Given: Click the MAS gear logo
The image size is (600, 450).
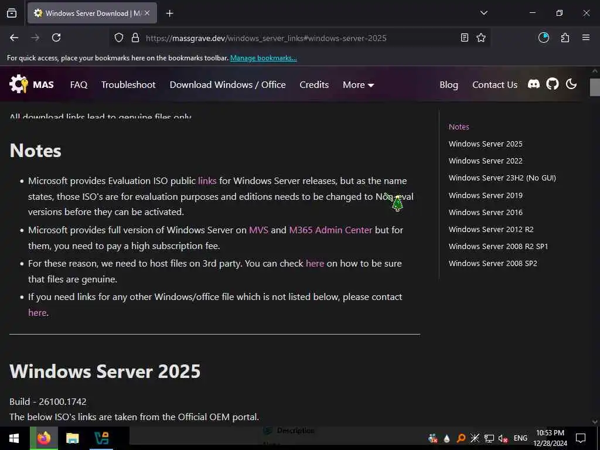Looking at the screenshot, I should (19, 84).
